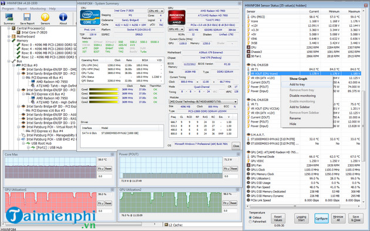Collapse the Memory tree node
The height and width of the screenshot is (231, 370).
click(x=9, y=40)
